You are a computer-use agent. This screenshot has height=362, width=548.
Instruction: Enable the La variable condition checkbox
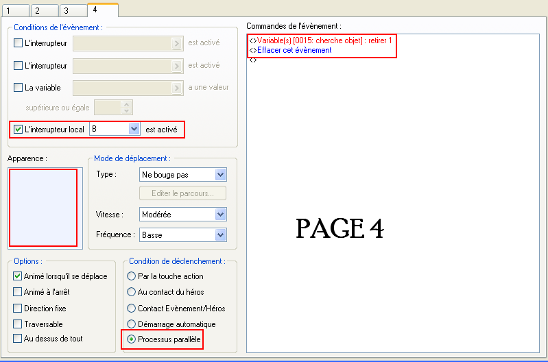point(18,87)
